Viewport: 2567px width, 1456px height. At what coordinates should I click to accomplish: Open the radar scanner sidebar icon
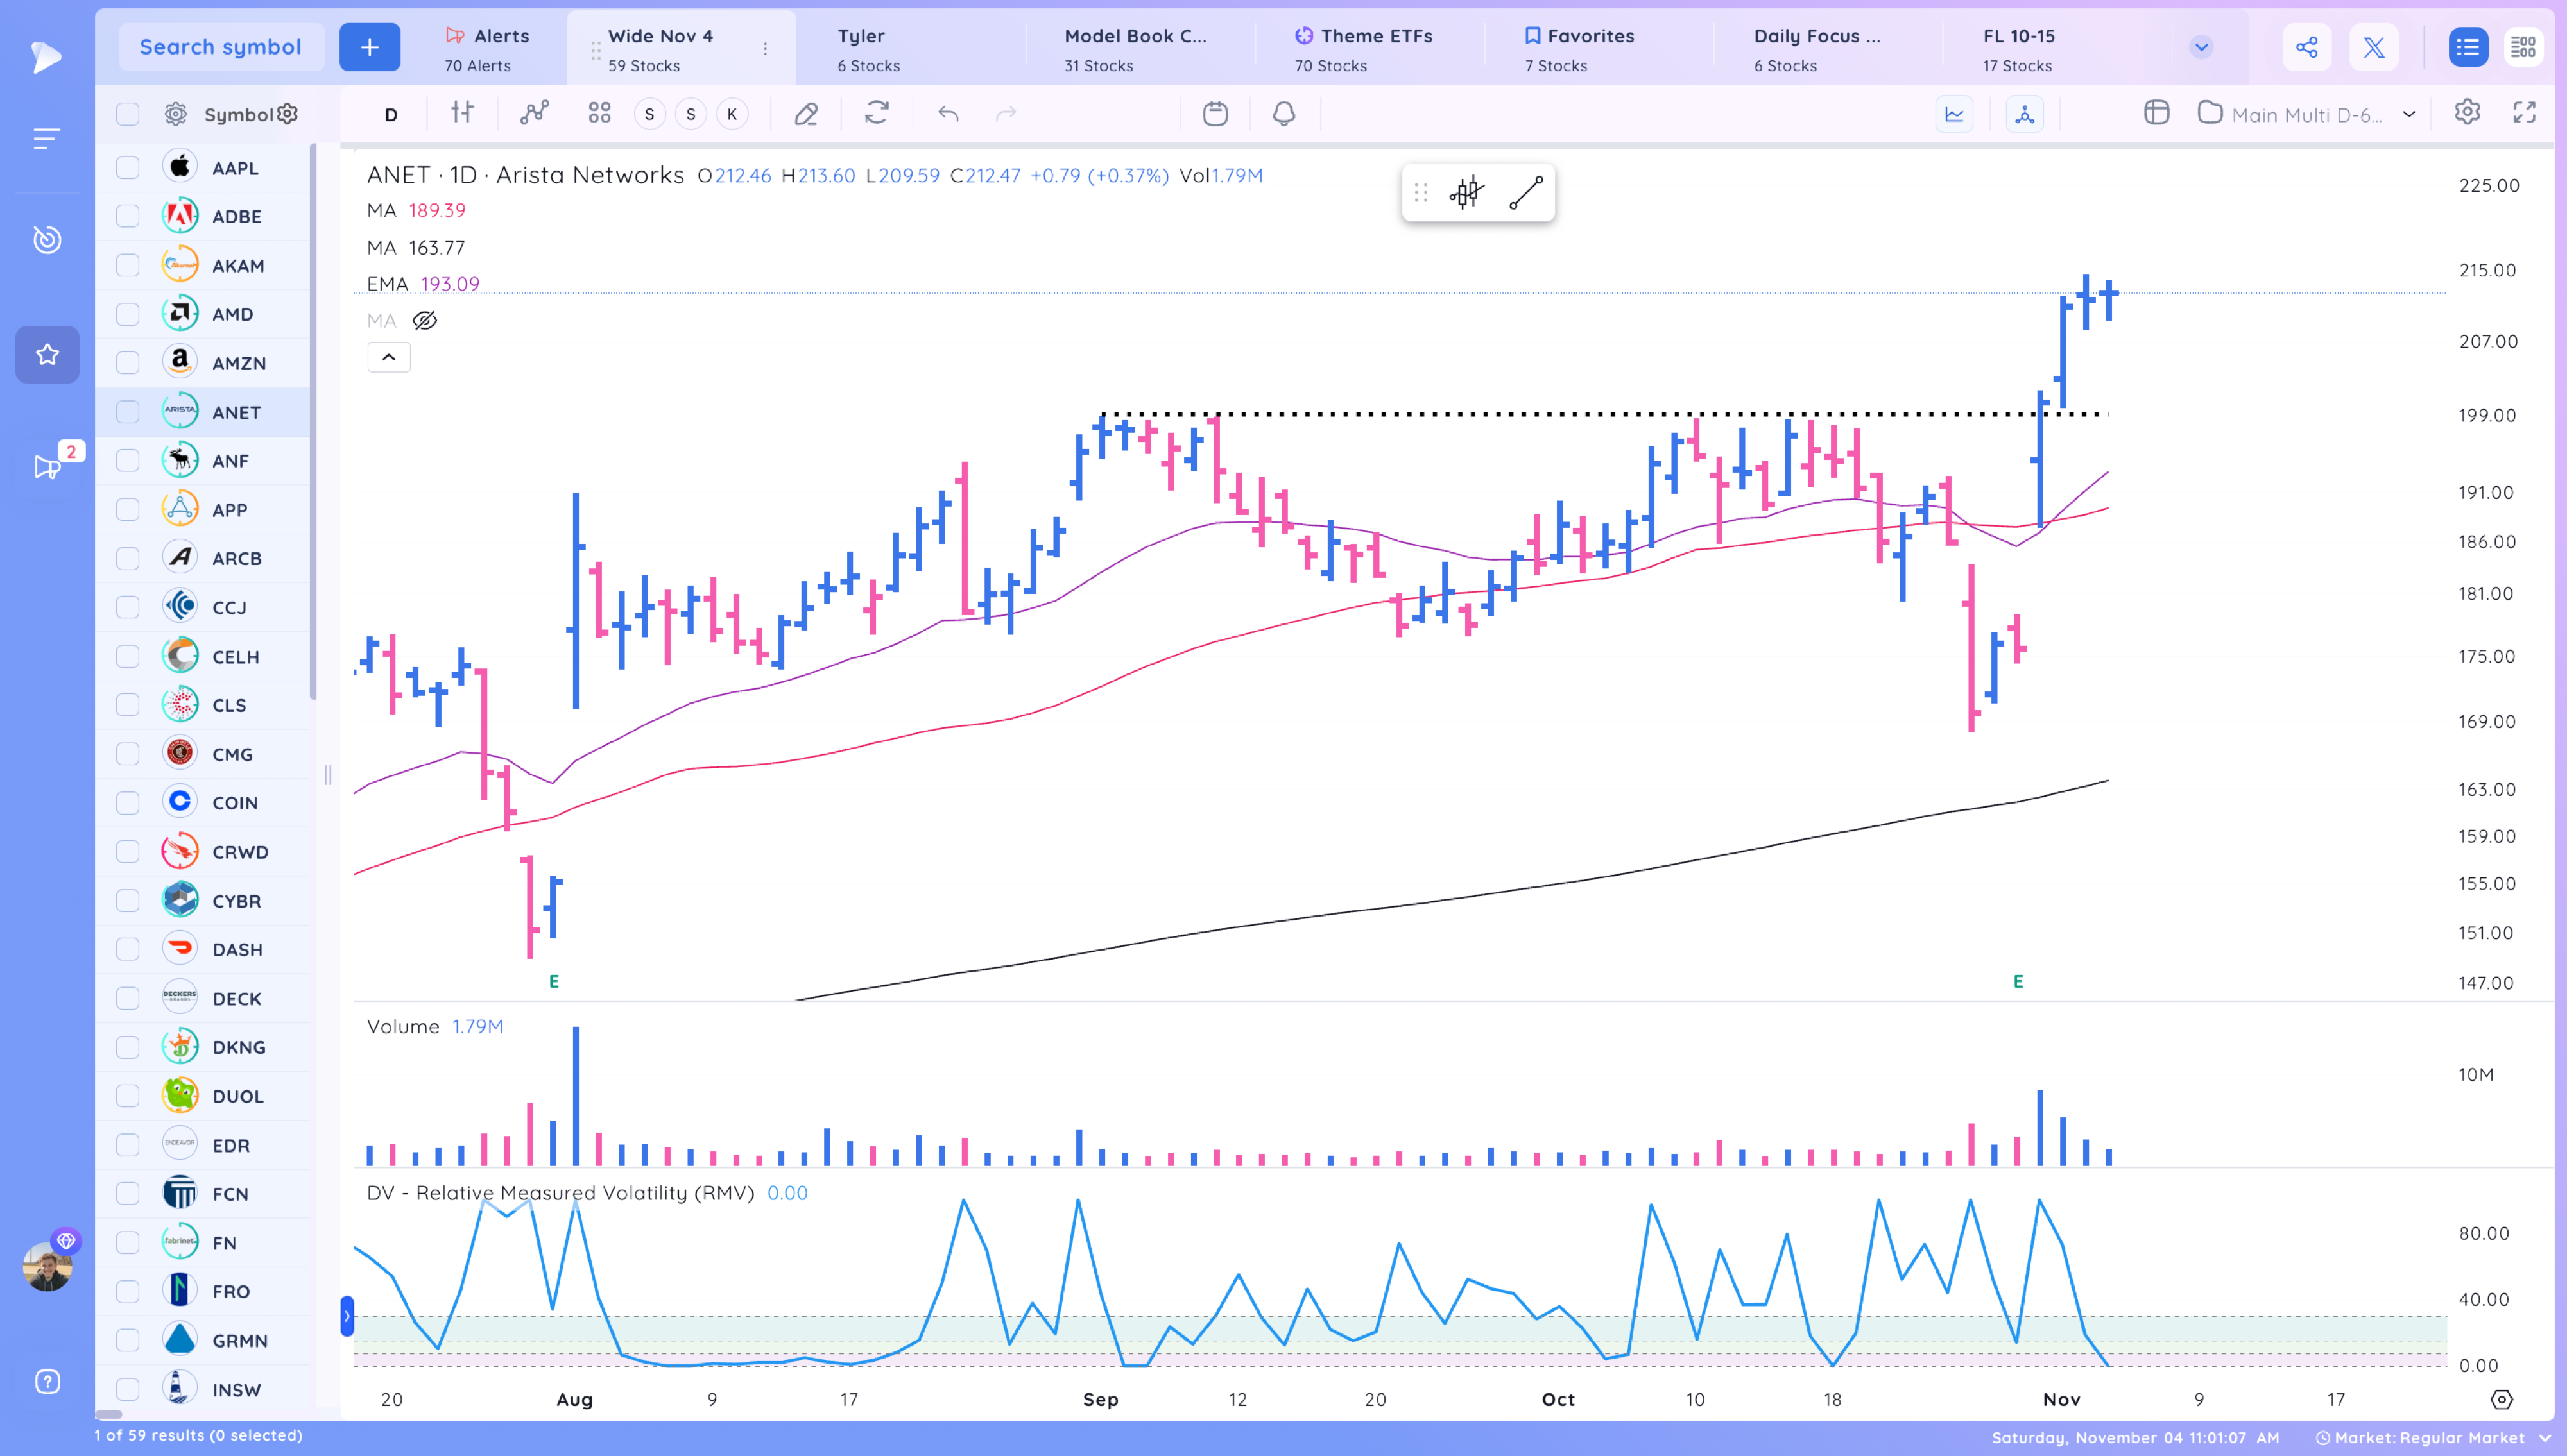47,239
